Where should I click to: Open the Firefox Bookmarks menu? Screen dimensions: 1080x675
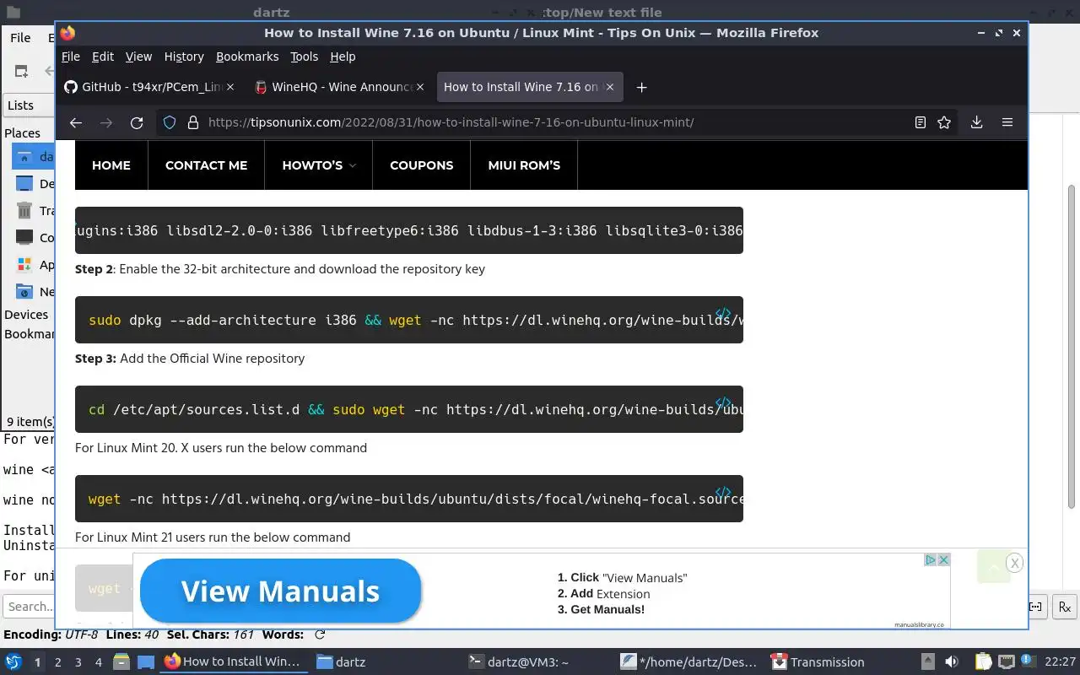click(x=247, y=57)
